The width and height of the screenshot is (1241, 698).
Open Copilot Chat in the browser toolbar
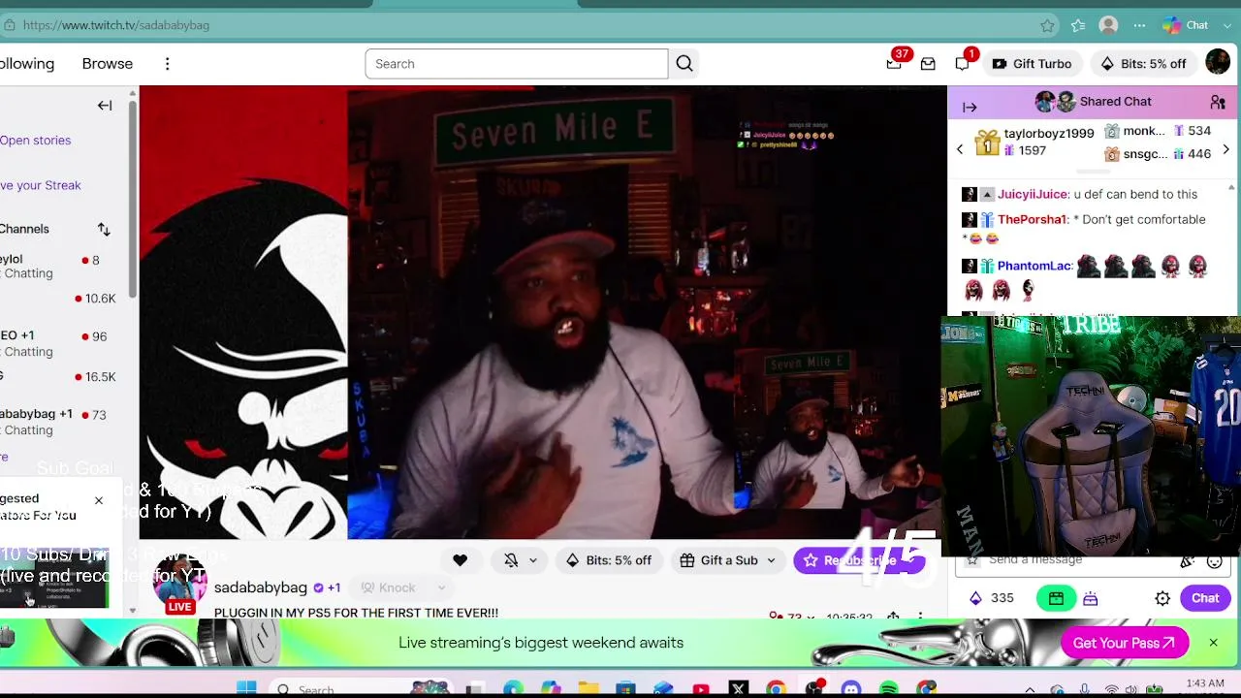pyautogui.click(x=1186, y=25)
